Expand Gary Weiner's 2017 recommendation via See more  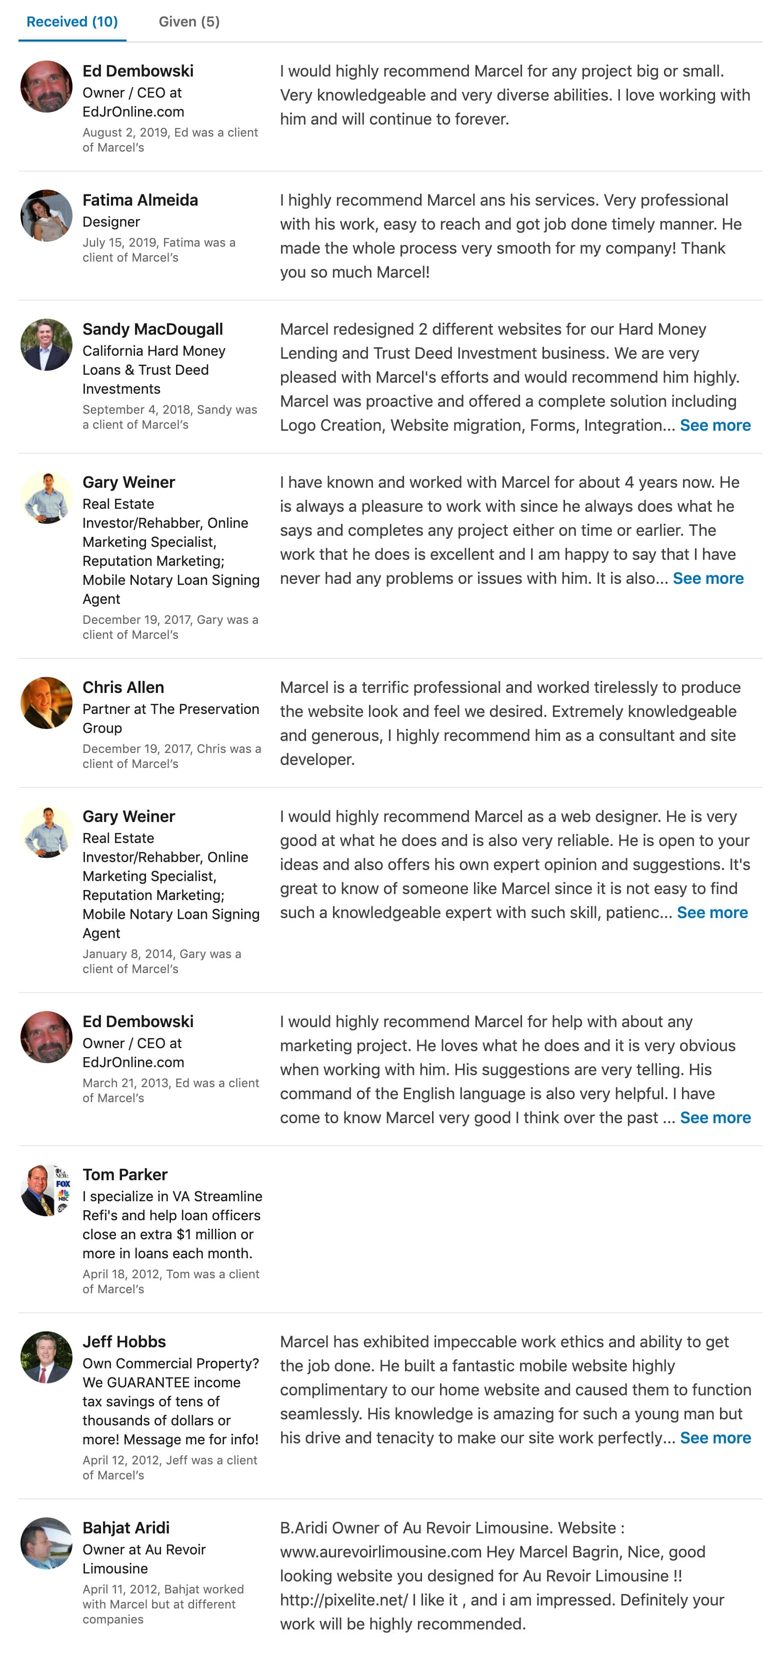708,578
